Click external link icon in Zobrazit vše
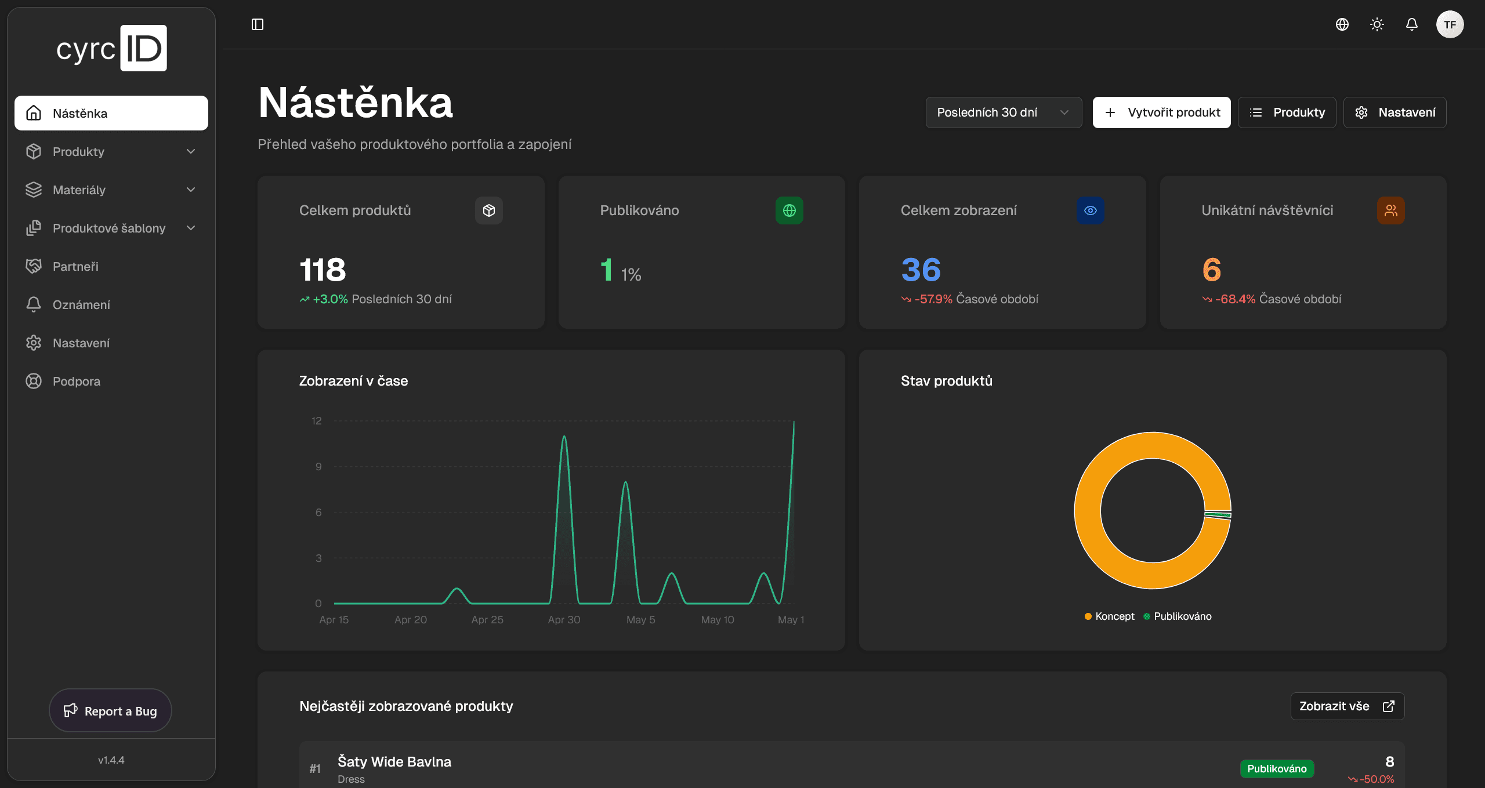The height and width of the screenshot is (788, 1485). [1389, 706]
